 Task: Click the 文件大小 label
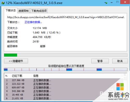12,28
